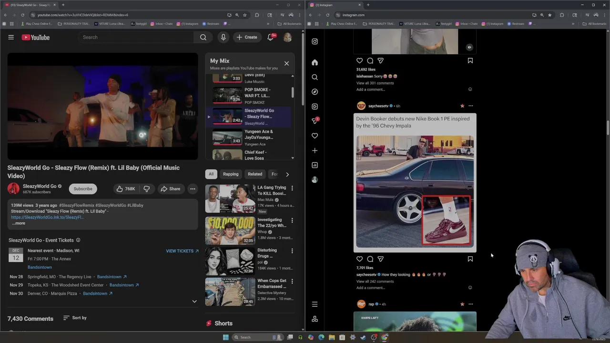Open Instagram Explore compass icon
Viewport: 610px width, 343px height.
click(x=315, y=92)
